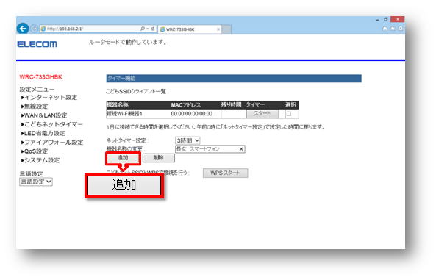This screenshot has width=436, height=280.
Task: Click the 機器名称の変更 text field
Action: [x=210, y=149]
